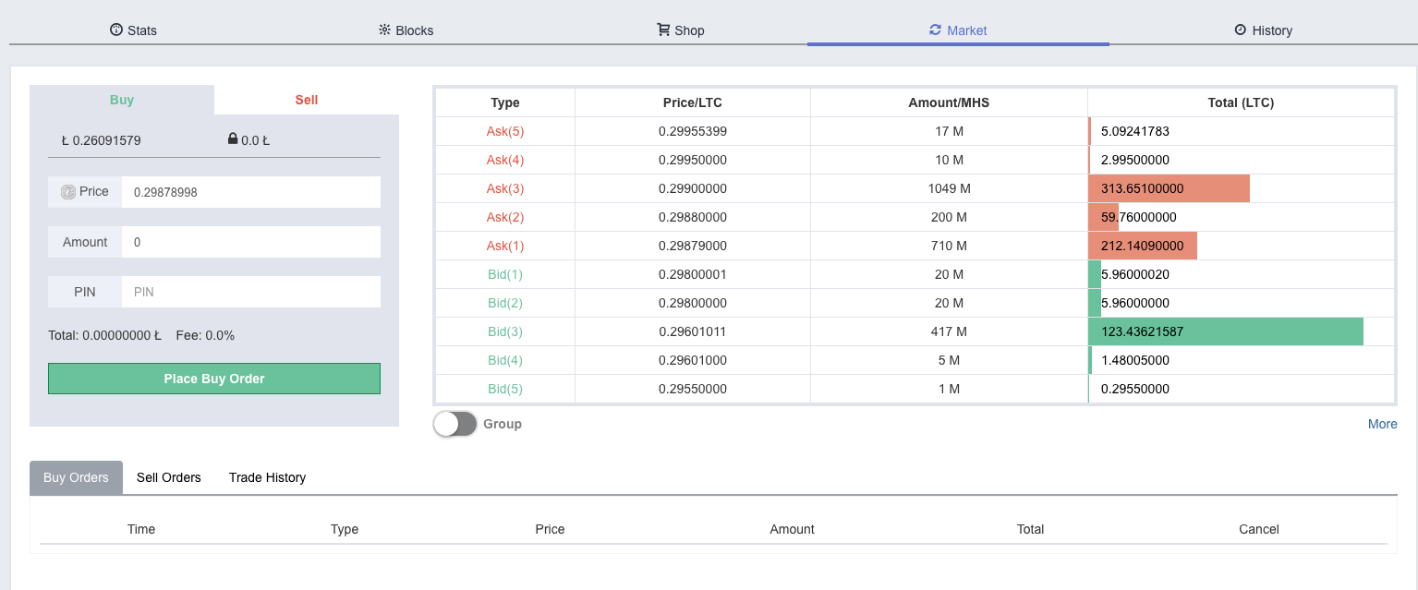Viewport: 1418px width, 590px height.
Task: Click the Ask(3) price 0.29900000
Action: [692, 188]
